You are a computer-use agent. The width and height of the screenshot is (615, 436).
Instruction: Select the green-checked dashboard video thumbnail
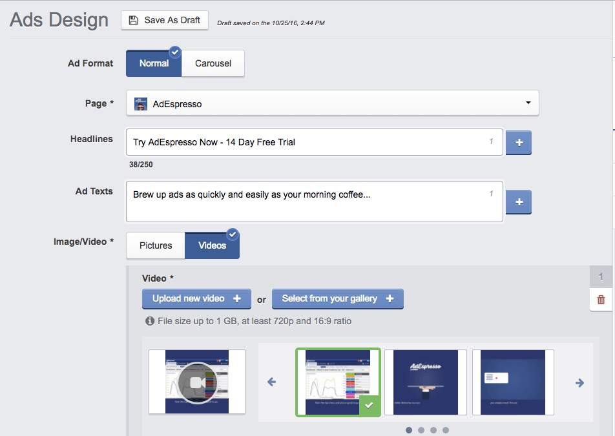click(x=338, y=382)
